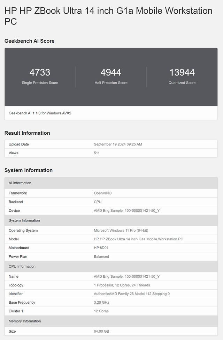Viewport: 223px width, 340px height.
Task: Click the Memory Information table subheader
Action: pos(111,321)
